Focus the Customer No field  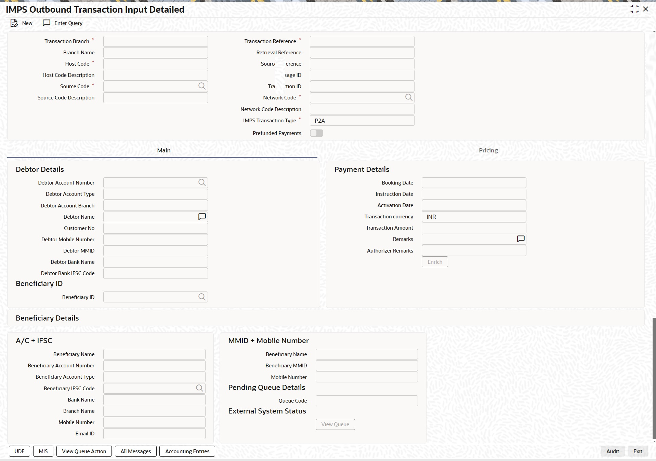[156, 228]
